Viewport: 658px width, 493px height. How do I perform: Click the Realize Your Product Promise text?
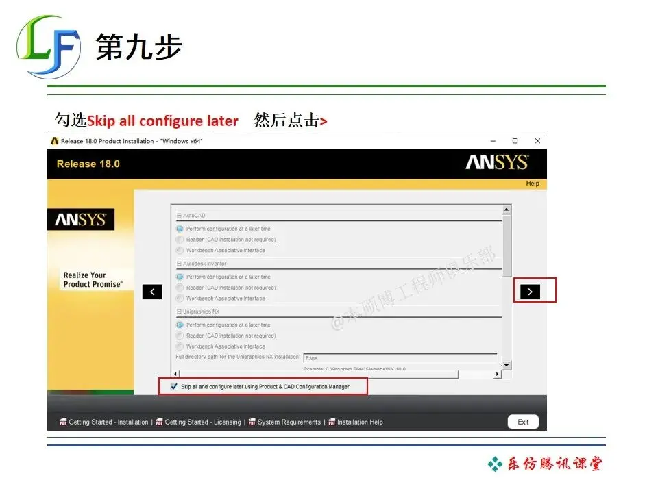[x=93, y=279]
